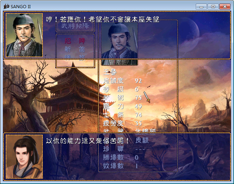The width and height of the screenshot is (234, 184).
Task: Click the martial value 75
Action: pyautogui.click(x=138, y=98)
